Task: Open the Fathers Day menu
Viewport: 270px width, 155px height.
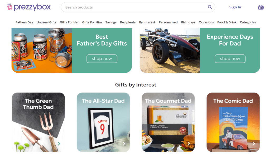Action: pyautogui.click(x=24, y=22)
